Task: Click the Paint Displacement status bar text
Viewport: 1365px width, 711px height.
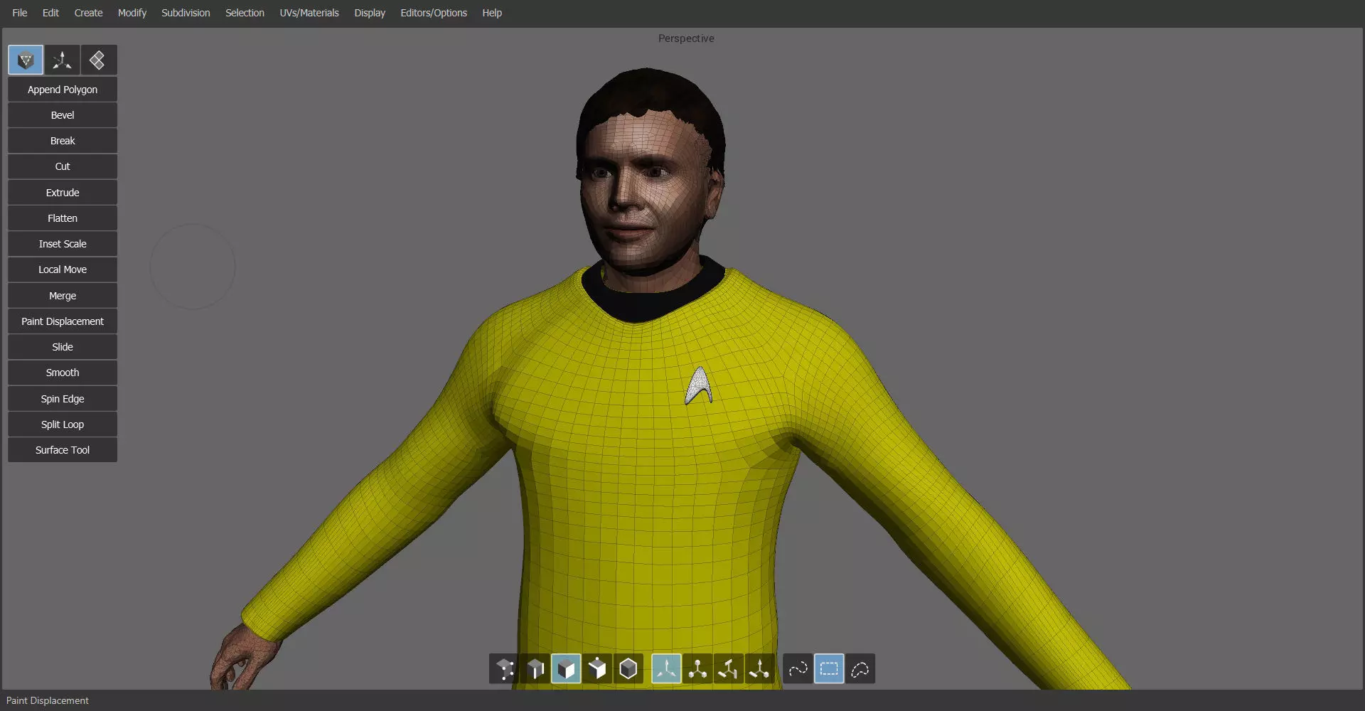Action: [x=48, y=701]
